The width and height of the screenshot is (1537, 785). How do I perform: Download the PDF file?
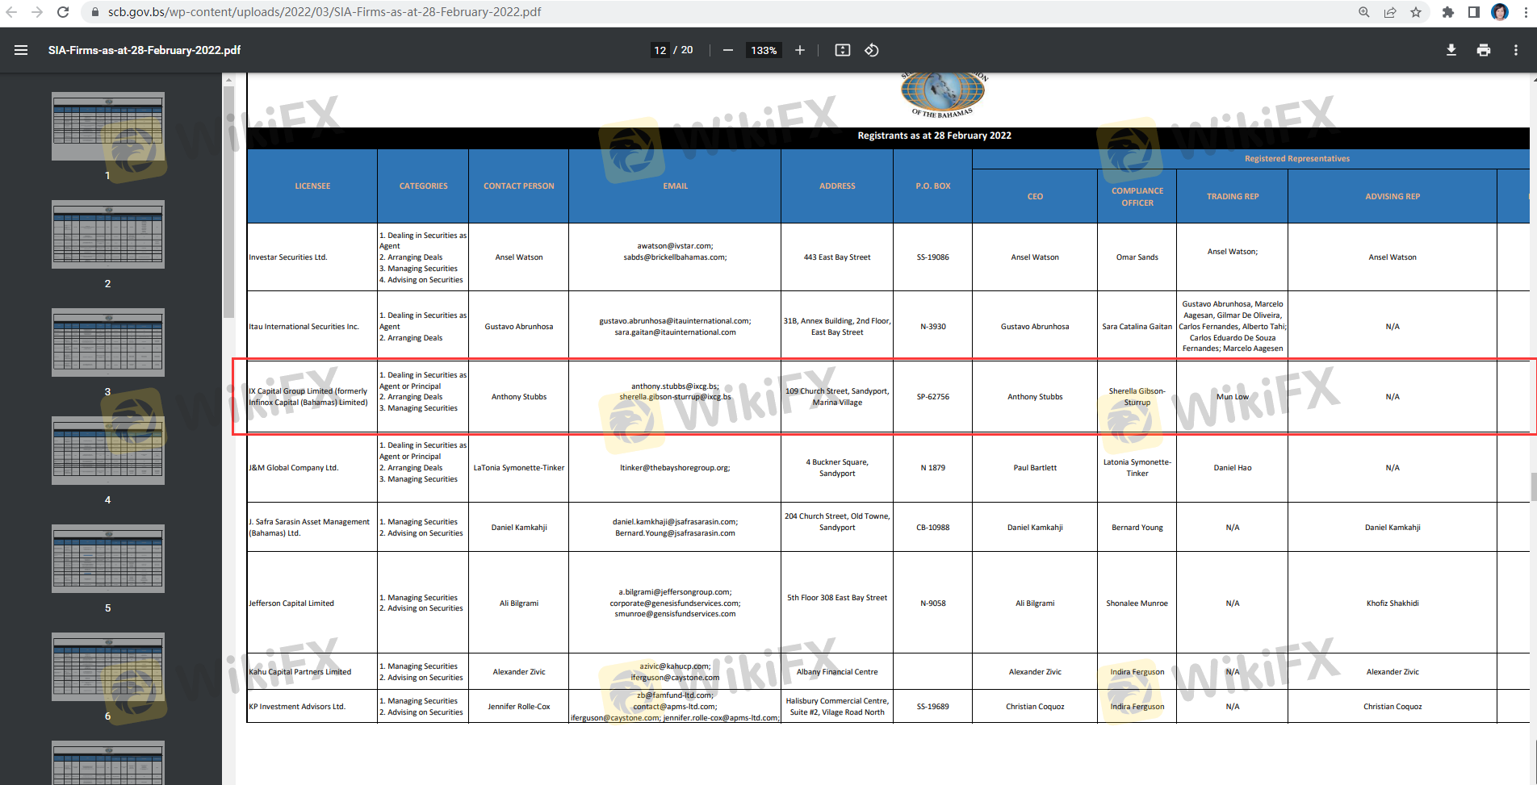pyautogui.click(x=1451, y=50)
